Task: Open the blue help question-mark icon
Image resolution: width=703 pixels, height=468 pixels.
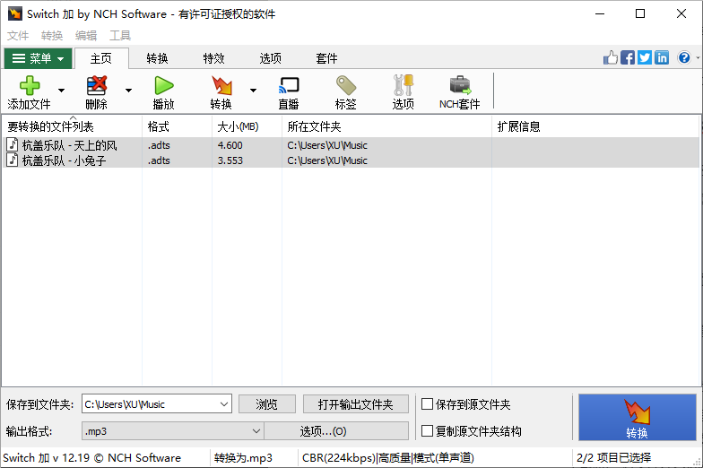Action: click(x=684, y=57)
